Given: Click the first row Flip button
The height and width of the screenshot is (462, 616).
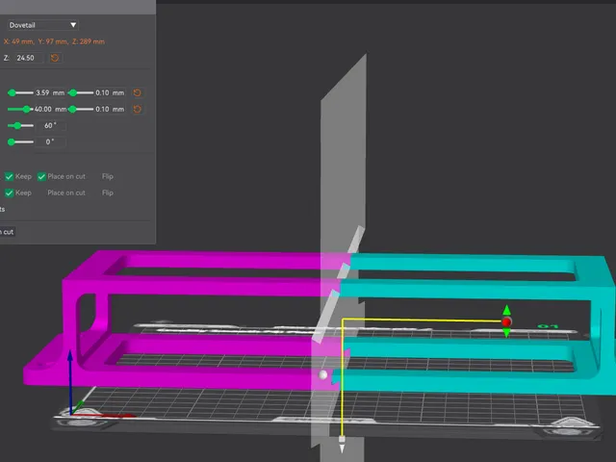Looking at the screenshot, I should (x=108, y=176).
